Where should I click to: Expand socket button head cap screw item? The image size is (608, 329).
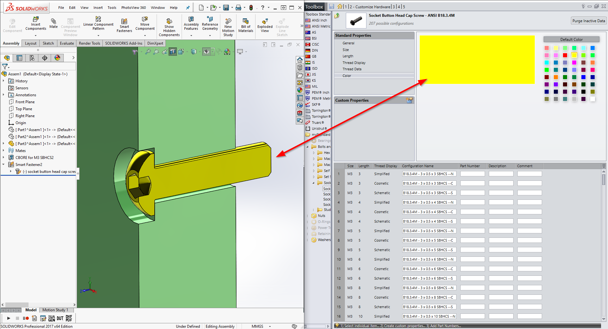11,171
